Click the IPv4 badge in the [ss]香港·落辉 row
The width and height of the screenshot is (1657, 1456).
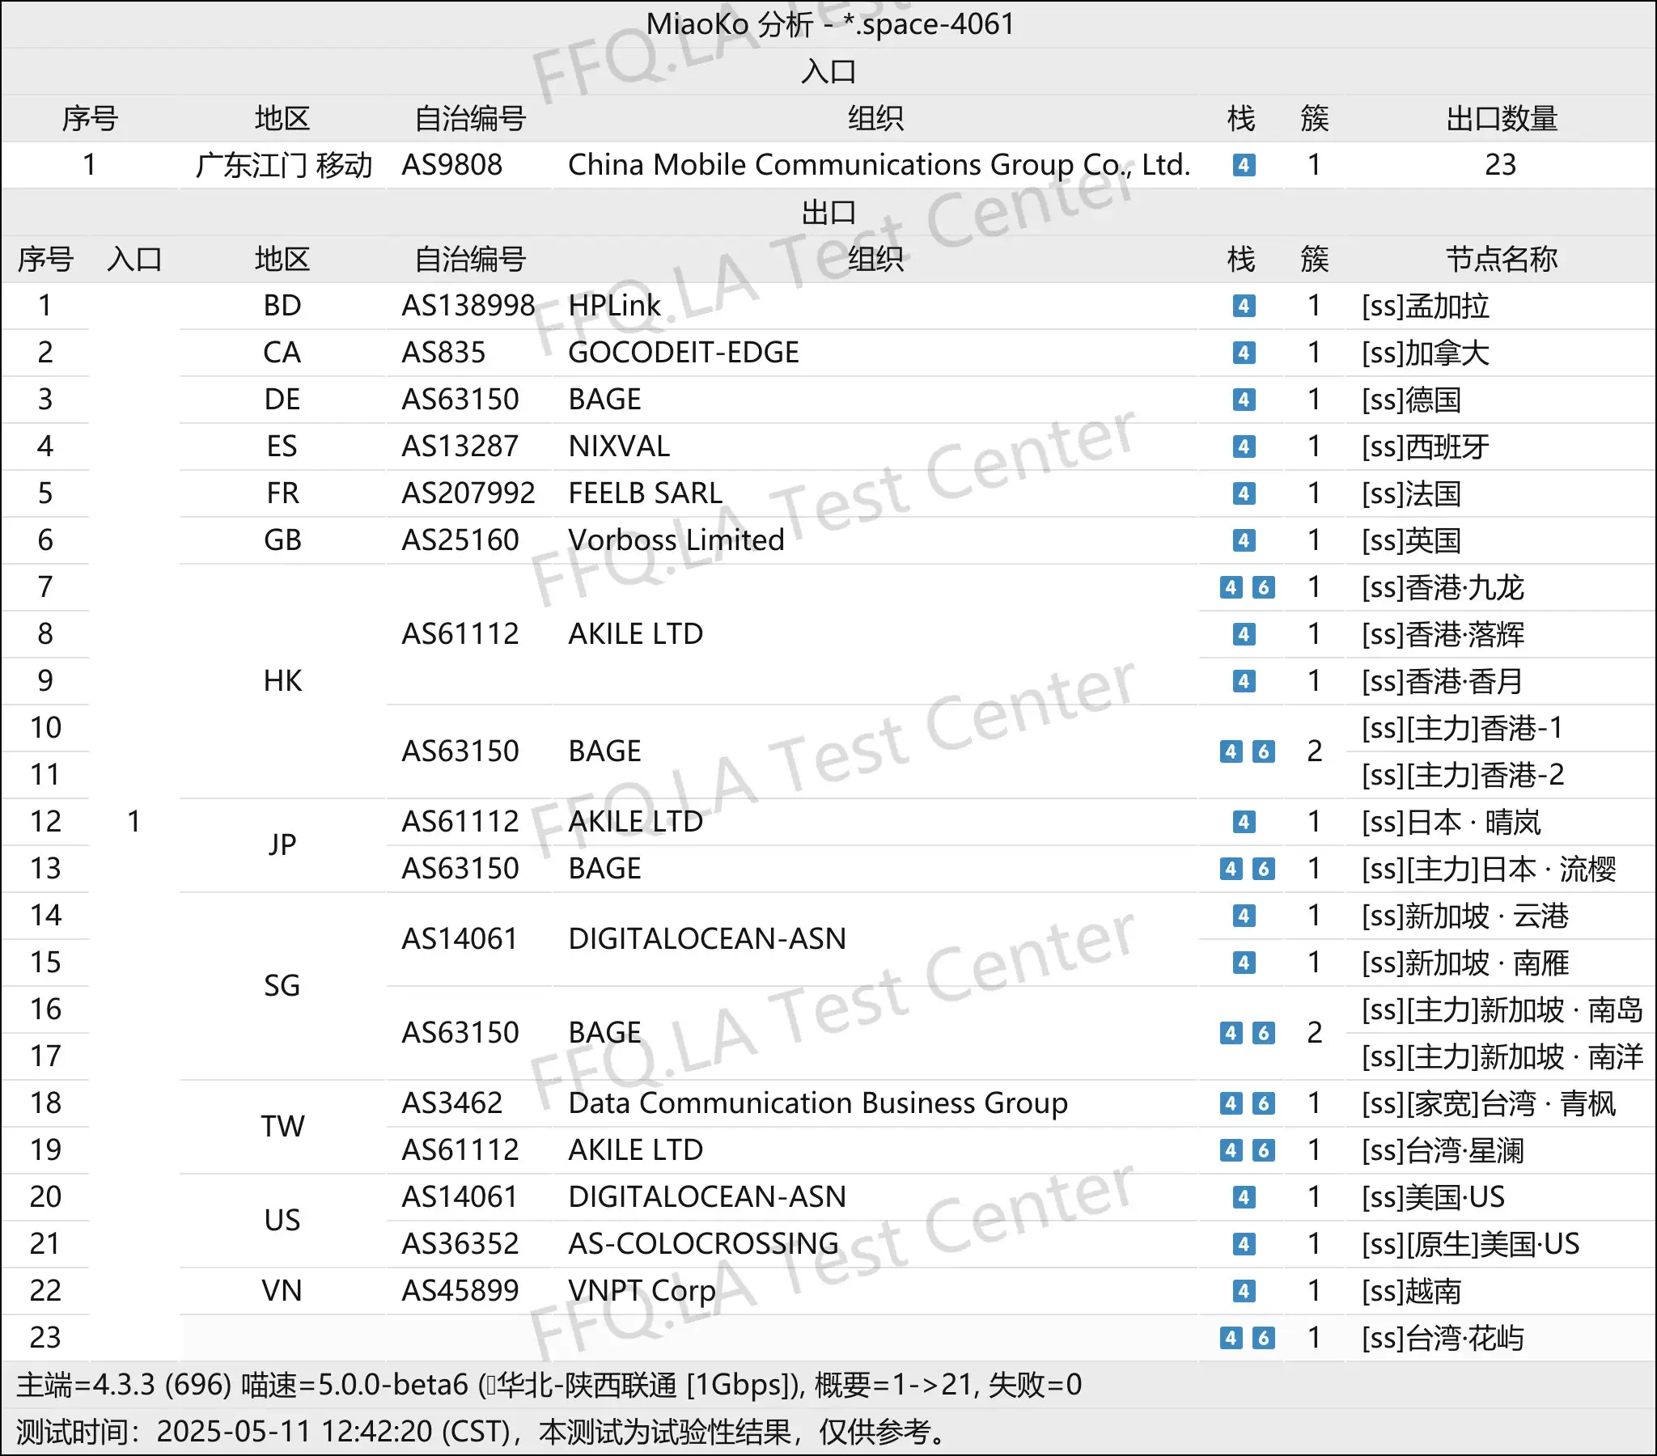point(1244,635)
